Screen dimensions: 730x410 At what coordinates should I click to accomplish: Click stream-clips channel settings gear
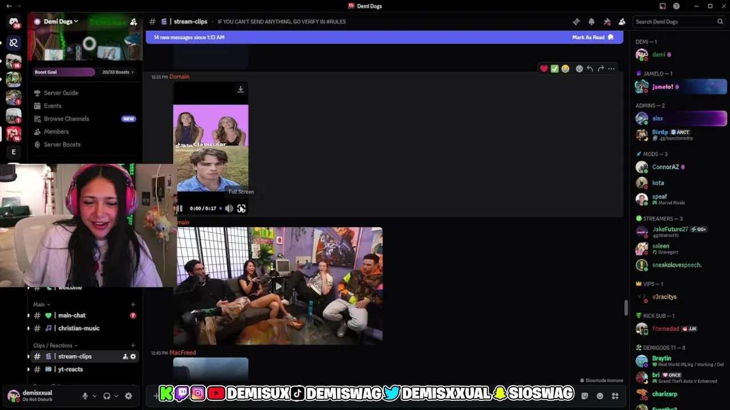point(133,356)
